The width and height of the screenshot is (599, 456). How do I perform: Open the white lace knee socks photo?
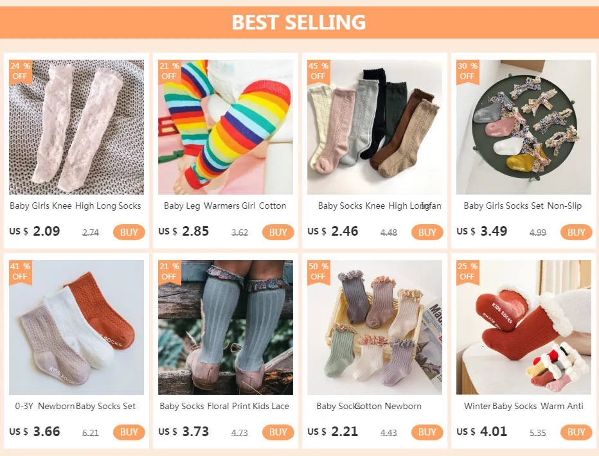tap(76, 127)
